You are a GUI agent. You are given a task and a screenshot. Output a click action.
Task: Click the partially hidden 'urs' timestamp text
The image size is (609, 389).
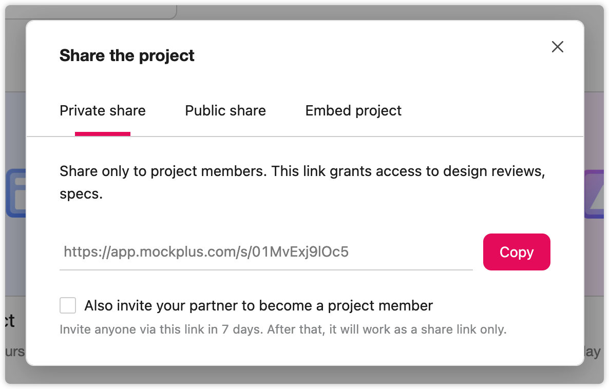[15, 352]
